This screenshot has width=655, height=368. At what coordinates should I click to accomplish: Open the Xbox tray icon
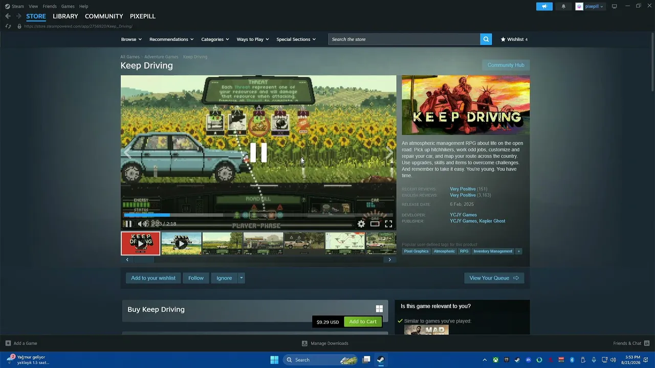tap(496, 360)
